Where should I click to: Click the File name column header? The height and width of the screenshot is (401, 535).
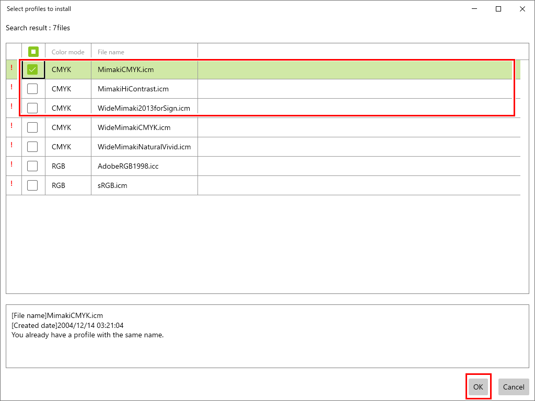click(x=111, y=52)
